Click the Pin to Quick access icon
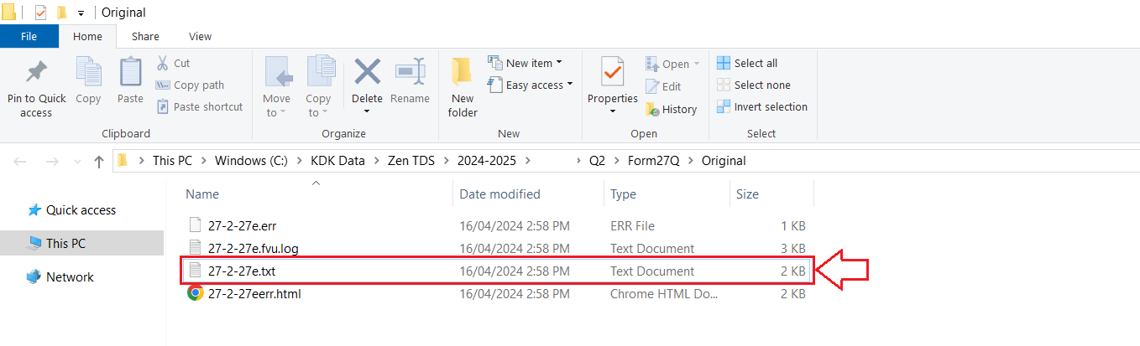The height and width of the screenshot is (346, 1140). pyautogui.click(x=36, y=72)
